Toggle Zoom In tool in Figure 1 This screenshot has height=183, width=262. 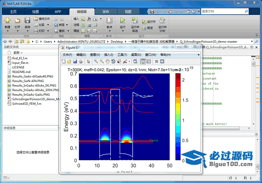pos(96,61)
